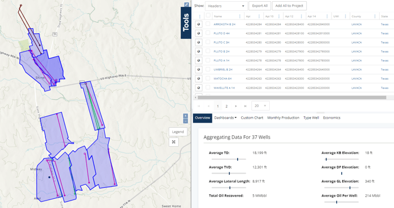
Task: Open the page size dropdown showing 20
Action: tap(261, 106)
